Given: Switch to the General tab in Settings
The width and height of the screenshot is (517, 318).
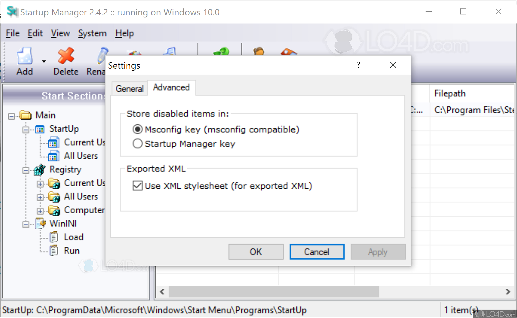Looking at the screenshot, I should click(129, 88).
